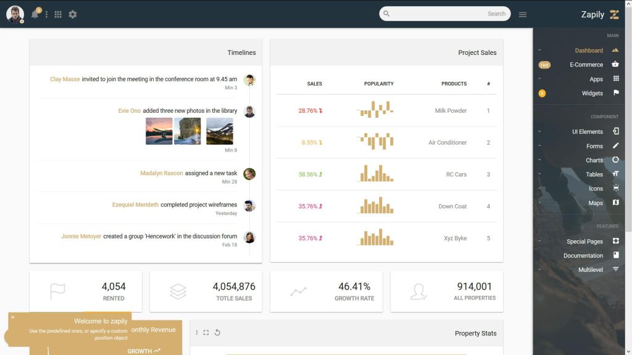Expand the UI Elements section
632x355 pixels.
pyautogui.click(x=586, y=131)
